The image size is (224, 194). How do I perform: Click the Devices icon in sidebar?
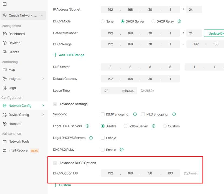5,43
